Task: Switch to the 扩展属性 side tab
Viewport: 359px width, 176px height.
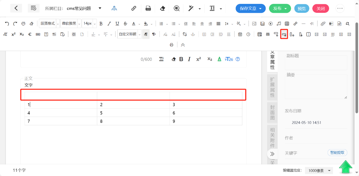Action: pos(272,87)
